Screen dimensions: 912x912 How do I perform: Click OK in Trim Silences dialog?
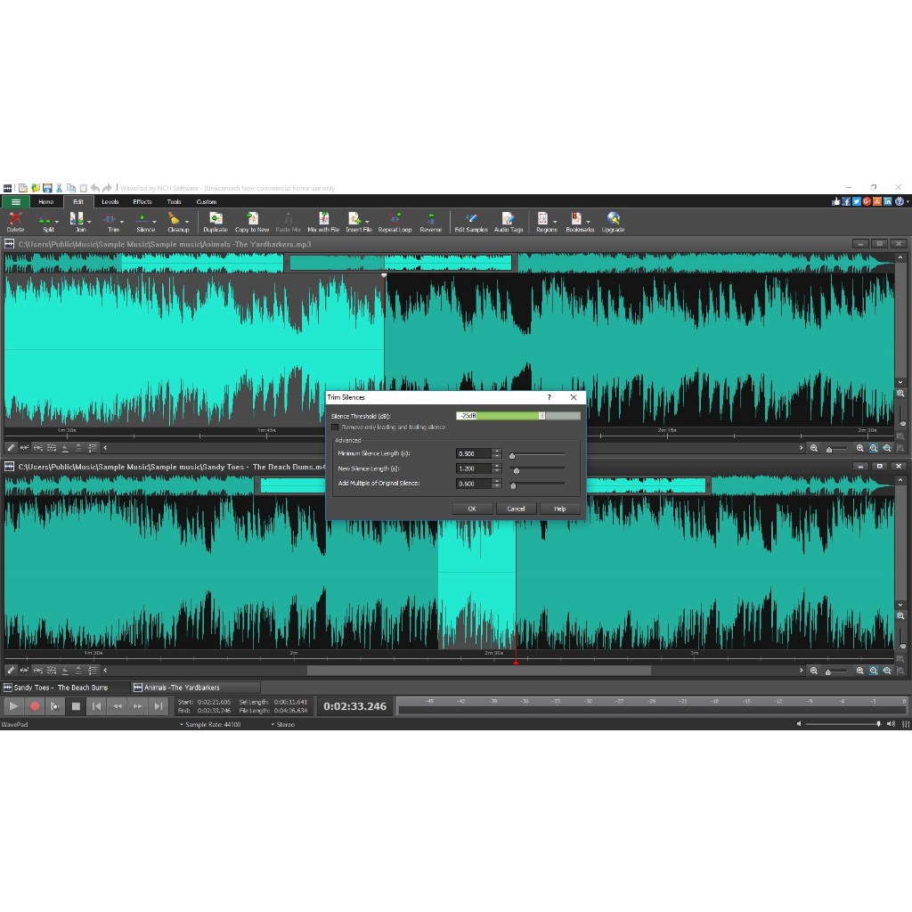[x=472, y=509]
